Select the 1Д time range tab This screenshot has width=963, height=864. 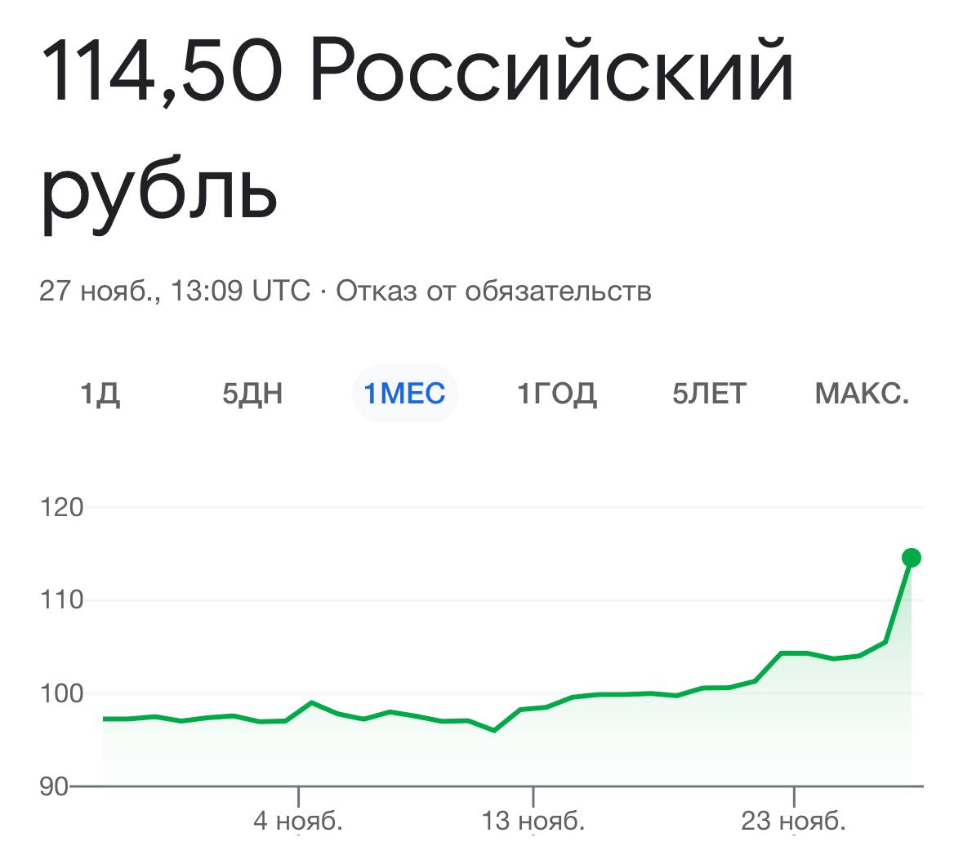[100, 393]
